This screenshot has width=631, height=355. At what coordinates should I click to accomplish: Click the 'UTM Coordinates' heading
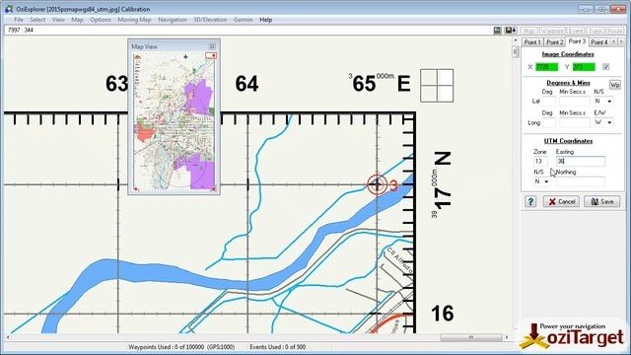tap(568, 141)
